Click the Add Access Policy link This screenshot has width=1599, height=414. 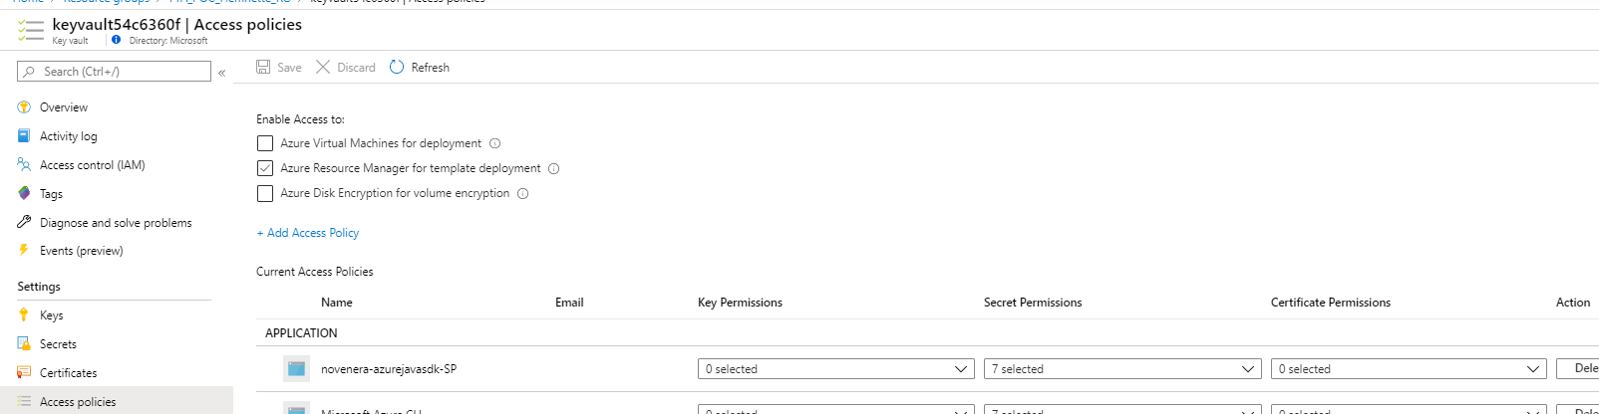click(x=307, y=233)
